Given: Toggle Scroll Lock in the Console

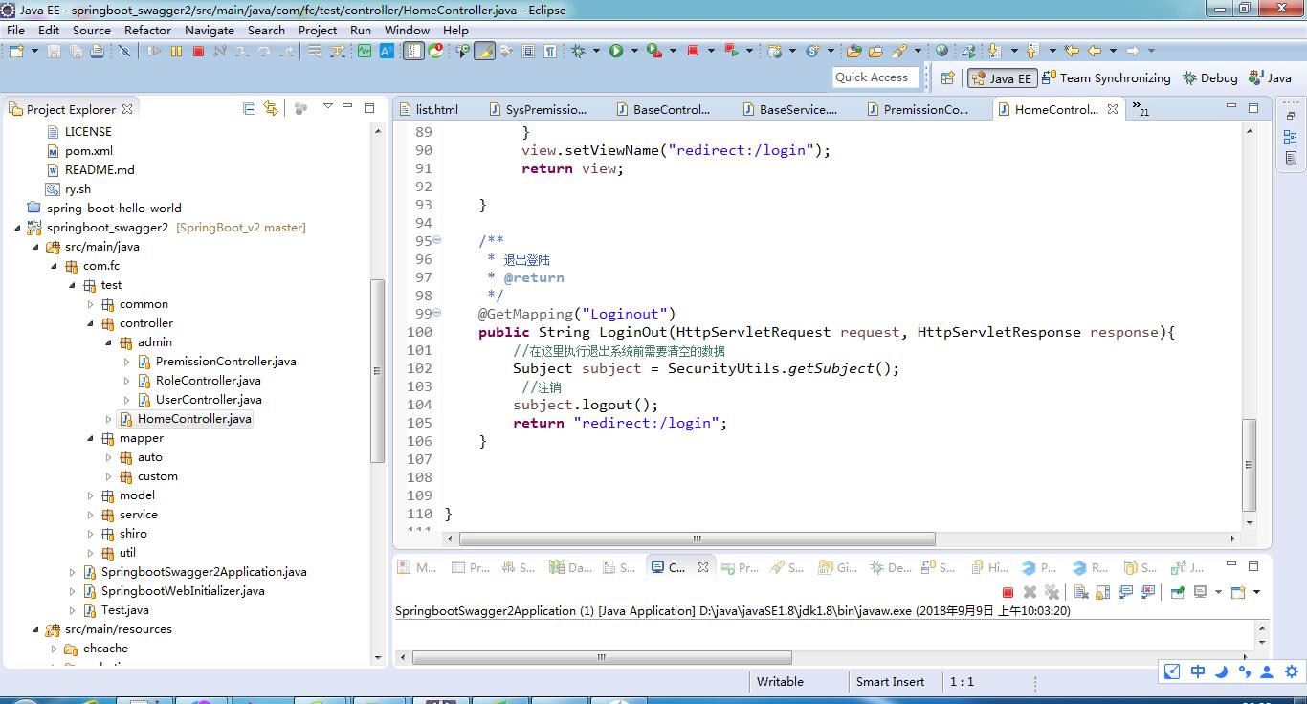Looking at the screenshot, I should tap(1103, 592).
